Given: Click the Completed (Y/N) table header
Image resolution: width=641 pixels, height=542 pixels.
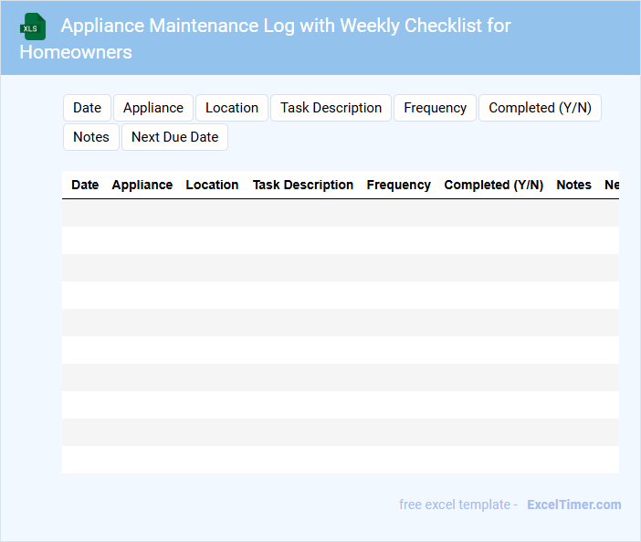Looking at the screenshot, I should [x=493, y=185].
